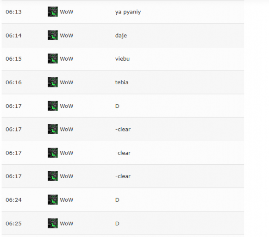Screen dimensions: 269x237
Task: Click the WoW avatar beside "daje" message
Action: 53,35
